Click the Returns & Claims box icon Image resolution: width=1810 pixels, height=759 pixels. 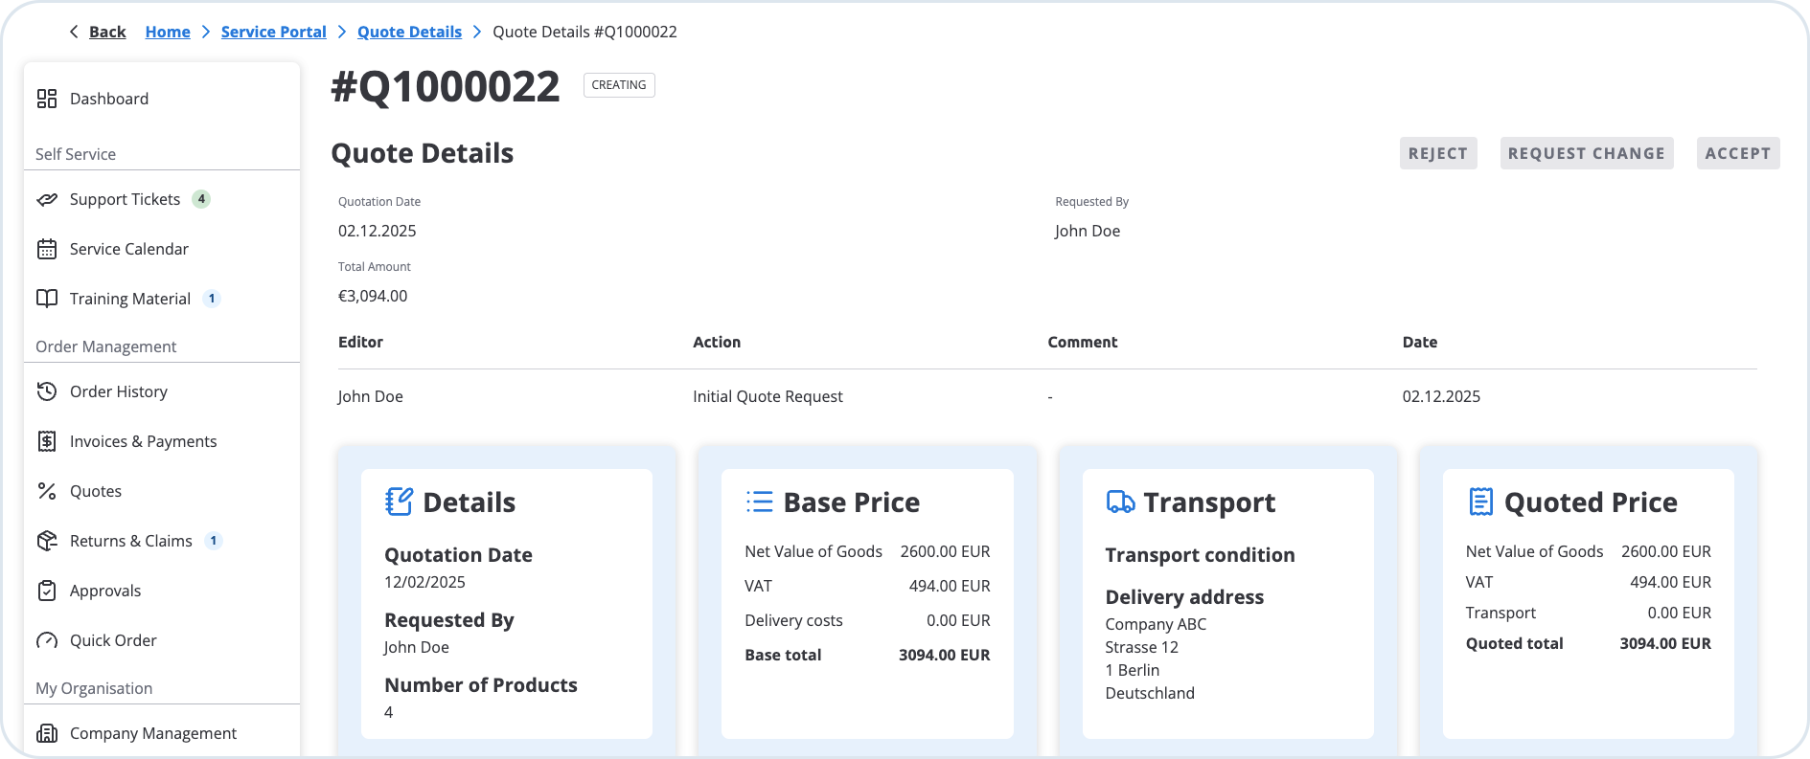[47, 541]
